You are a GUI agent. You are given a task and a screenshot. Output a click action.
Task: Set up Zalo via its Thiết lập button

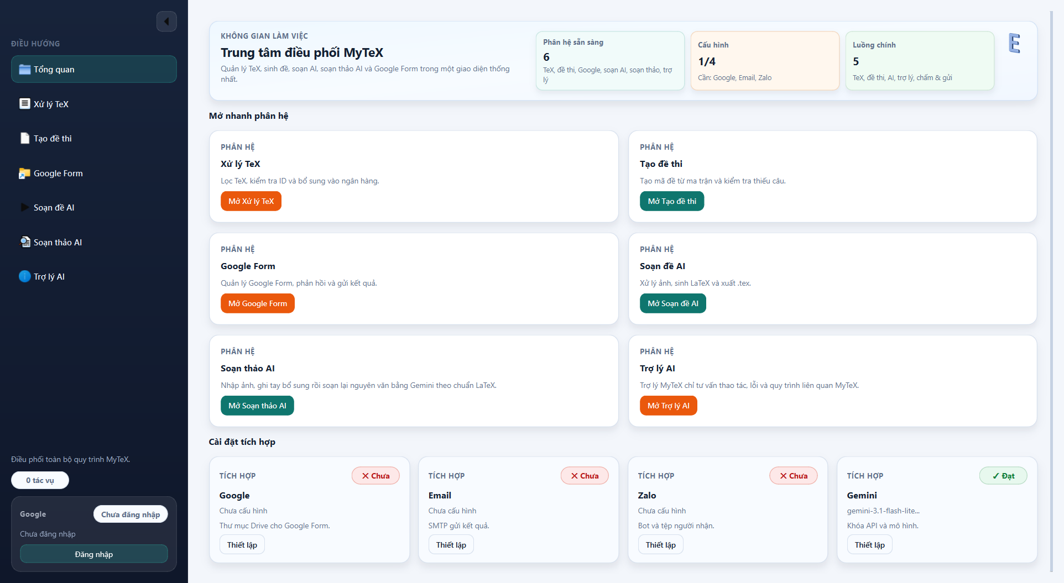point(660,545)
